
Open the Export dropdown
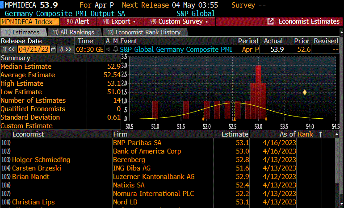click(x=120, y=21)
